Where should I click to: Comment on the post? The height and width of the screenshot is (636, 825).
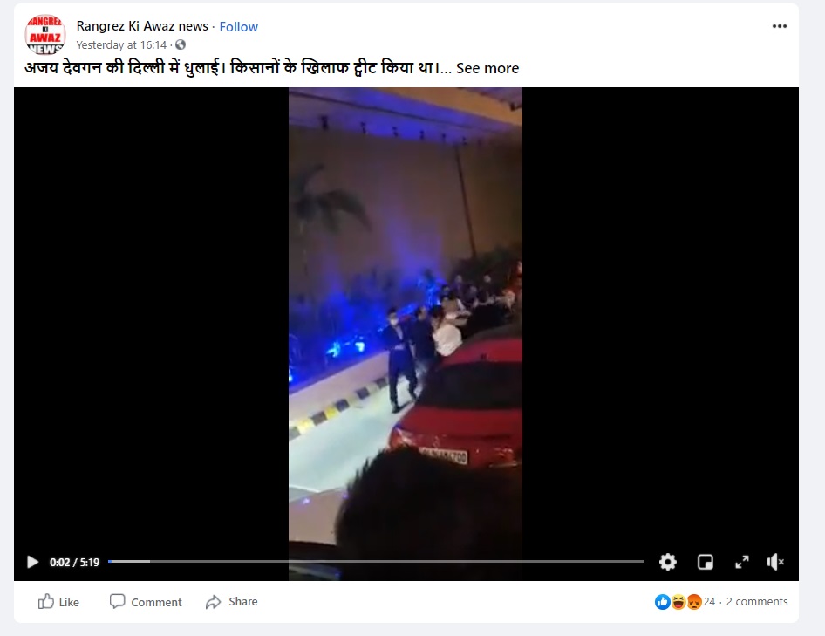click(146, 602)
